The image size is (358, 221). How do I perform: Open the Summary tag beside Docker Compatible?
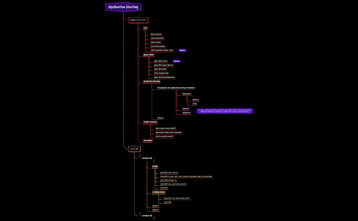(x=182, y=50)
